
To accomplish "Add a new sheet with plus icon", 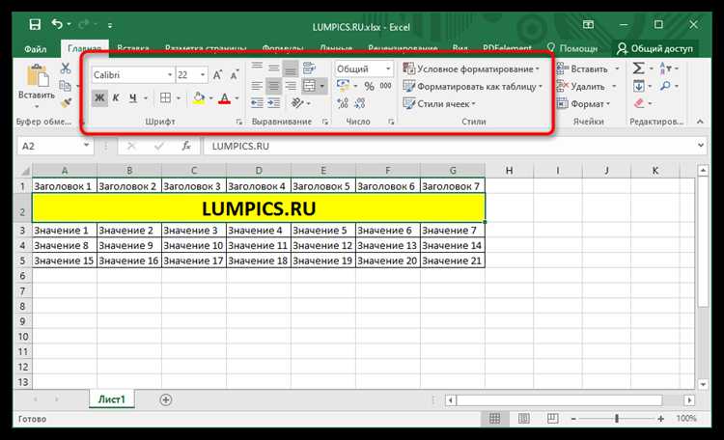I will click(166, 399).
